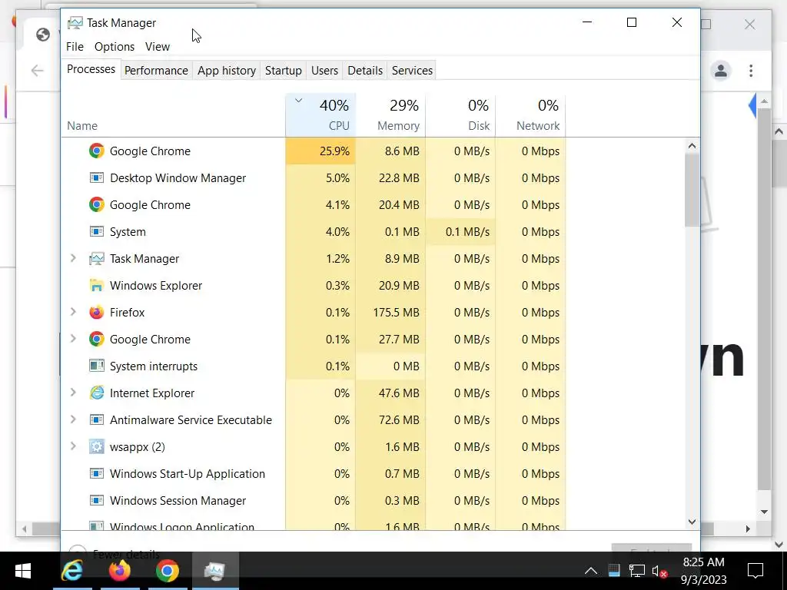
Task: Select the Windows Session Manager icon
Action: (x=96, y=500)
